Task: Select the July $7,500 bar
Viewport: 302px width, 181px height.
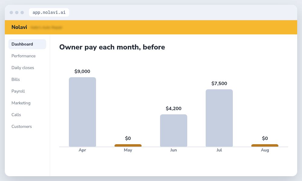Action: click(x=219, y=118)
